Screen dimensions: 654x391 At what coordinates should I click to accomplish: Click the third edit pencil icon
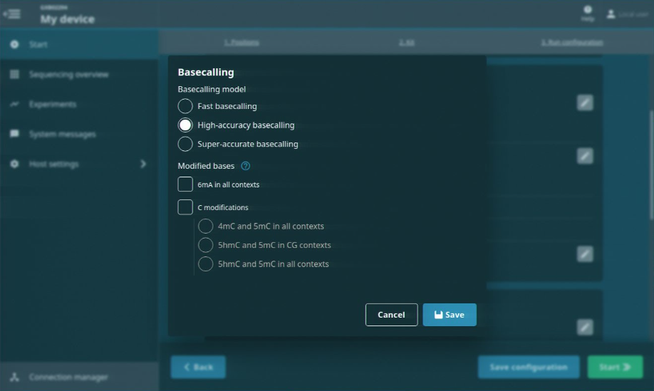click(x=585, y=254)
